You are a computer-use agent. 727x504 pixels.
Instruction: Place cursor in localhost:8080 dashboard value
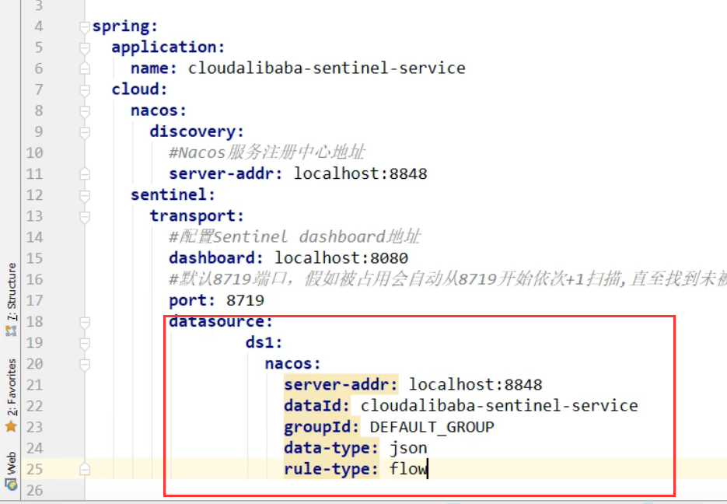click(341, 257)
